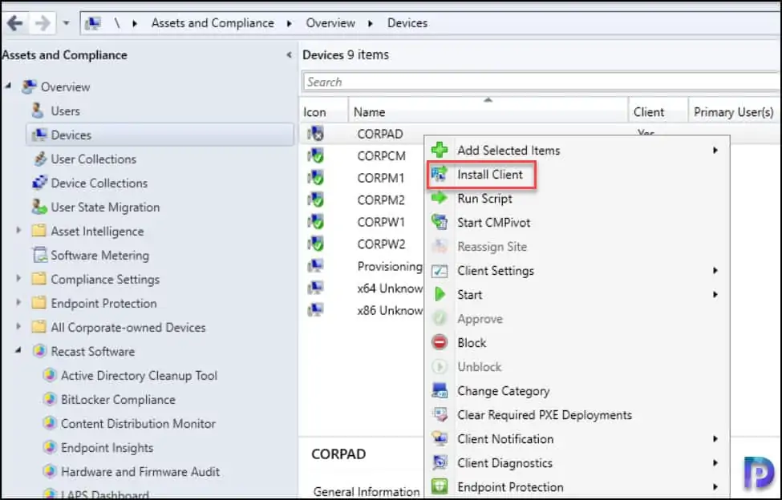This screenshot has height=500, width=782.
Task: Select the x64 Unknown computer row
Action: pos(390,288)
